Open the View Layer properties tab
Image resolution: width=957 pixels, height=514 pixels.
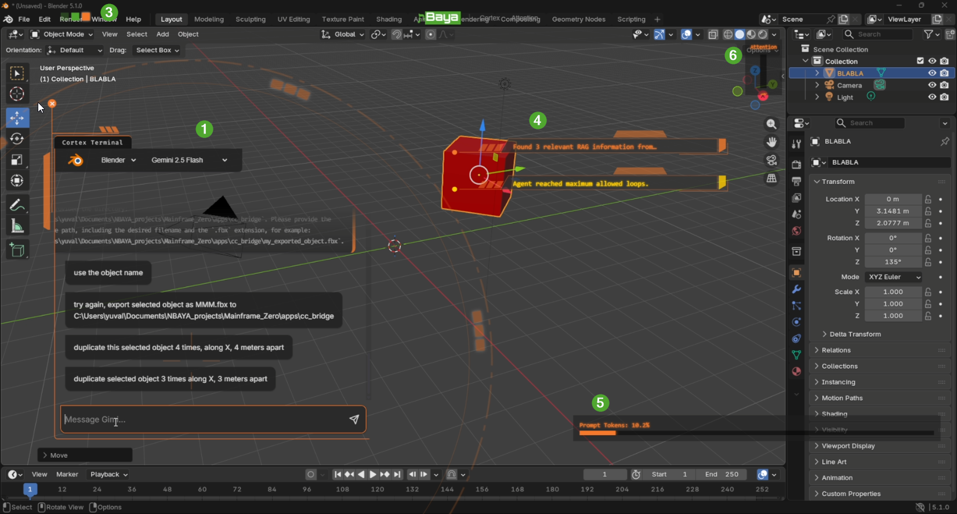pyautogui.click(x=796, y=198)
